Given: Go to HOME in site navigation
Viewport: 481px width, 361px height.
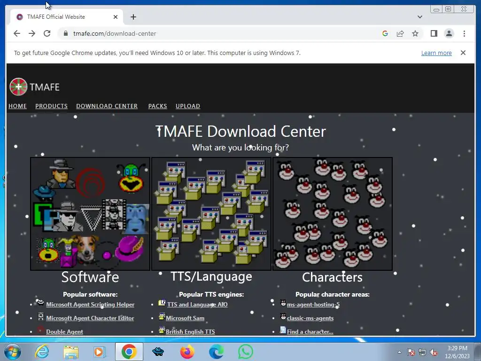Looking at the screenshot, I should (x=17, y=106).
